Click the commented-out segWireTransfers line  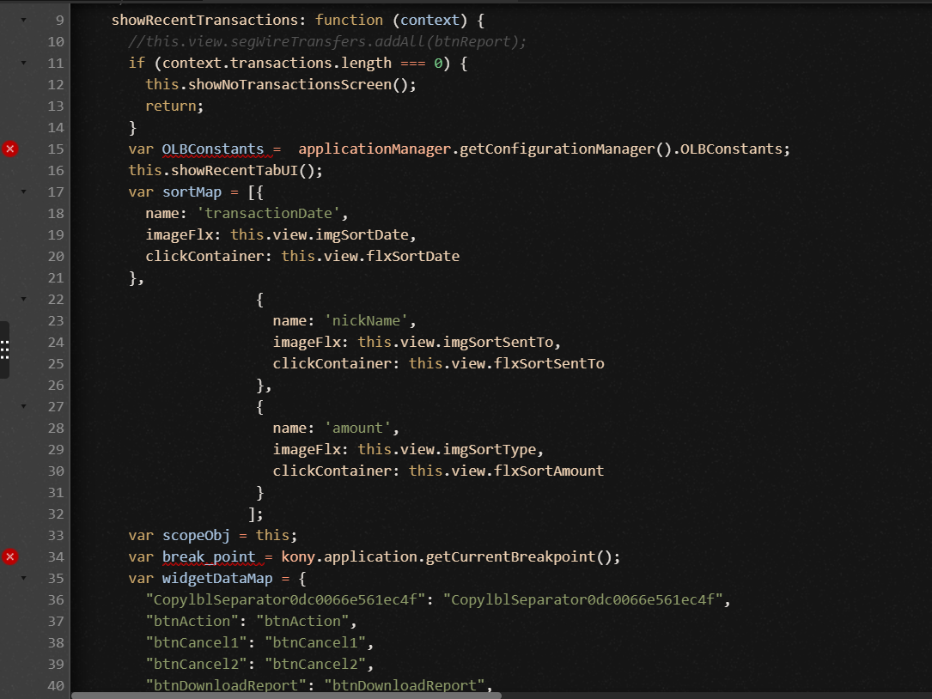point(326,41)
